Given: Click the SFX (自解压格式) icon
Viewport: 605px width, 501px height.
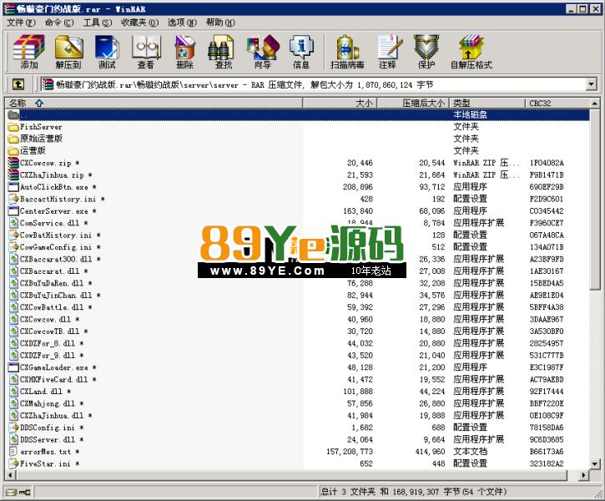Looking at the screenshot, I should pos(471,47).
